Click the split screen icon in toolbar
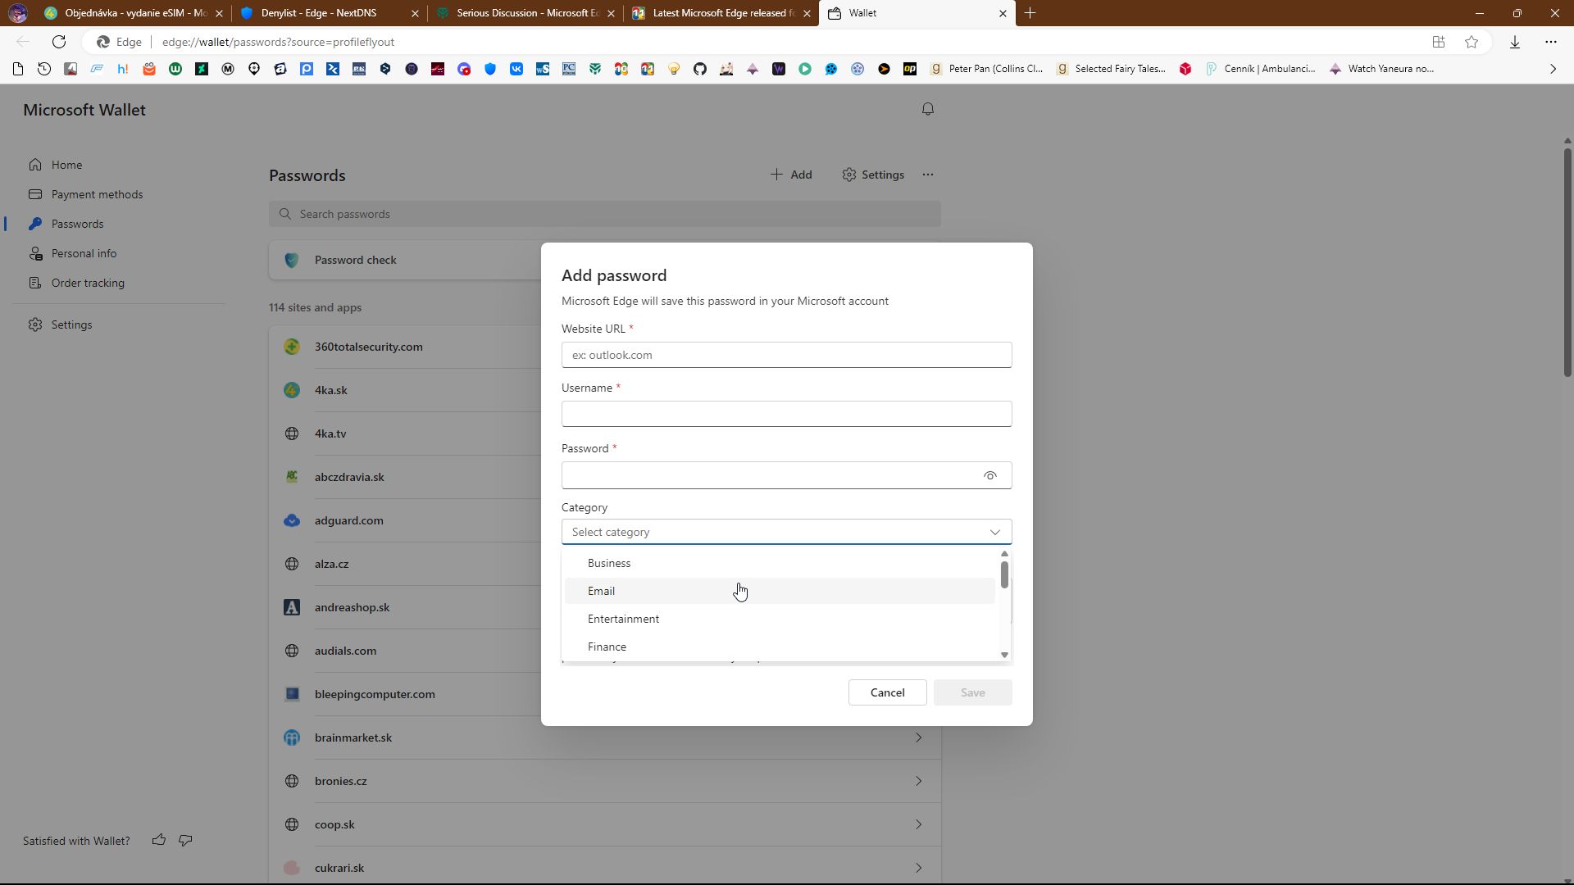 click(x=1439, y=42)
